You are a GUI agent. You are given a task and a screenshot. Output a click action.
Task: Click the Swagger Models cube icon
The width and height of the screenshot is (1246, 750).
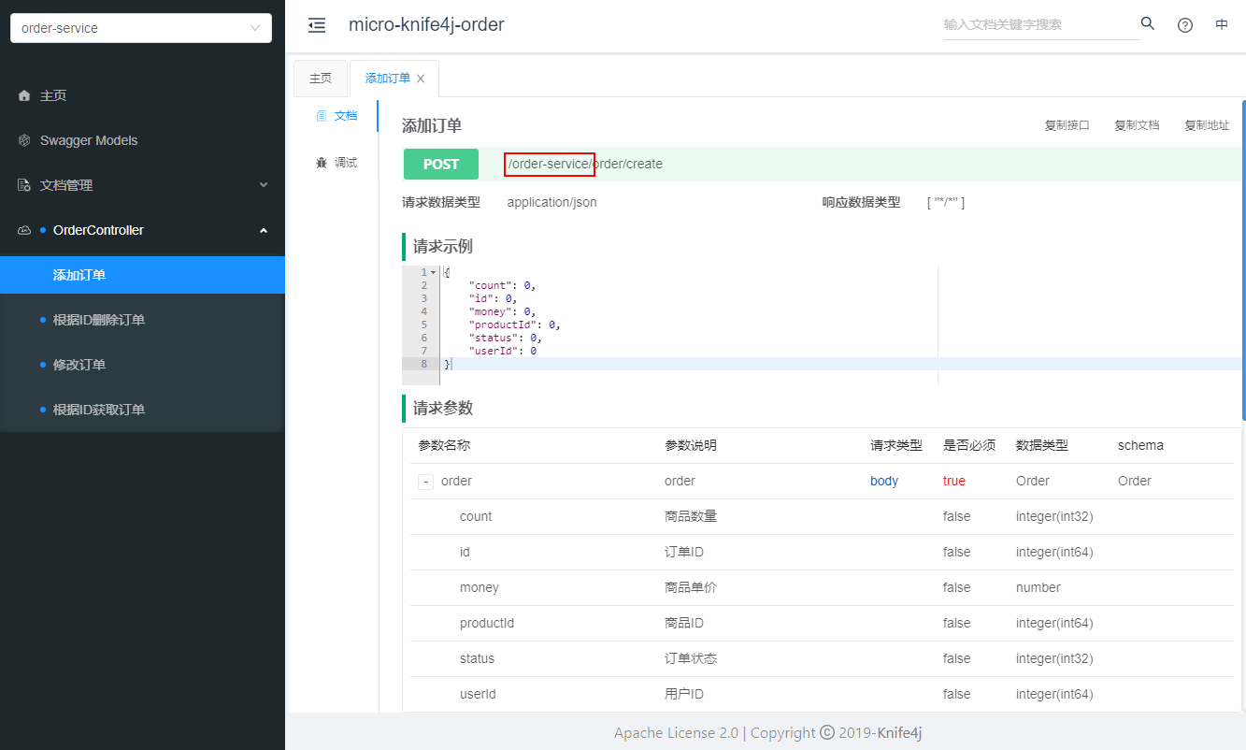click(24, 140)
